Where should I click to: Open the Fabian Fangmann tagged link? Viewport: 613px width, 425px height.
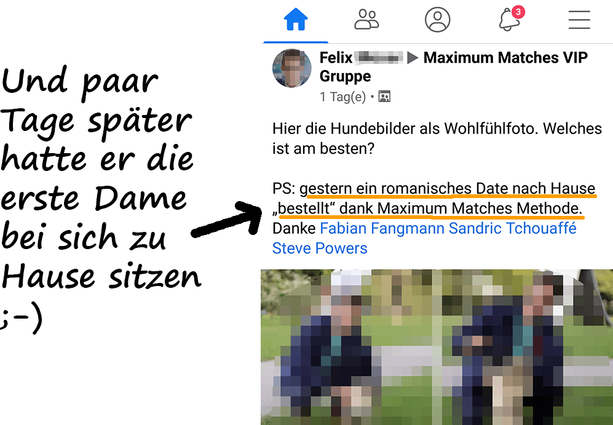point(382,228)
